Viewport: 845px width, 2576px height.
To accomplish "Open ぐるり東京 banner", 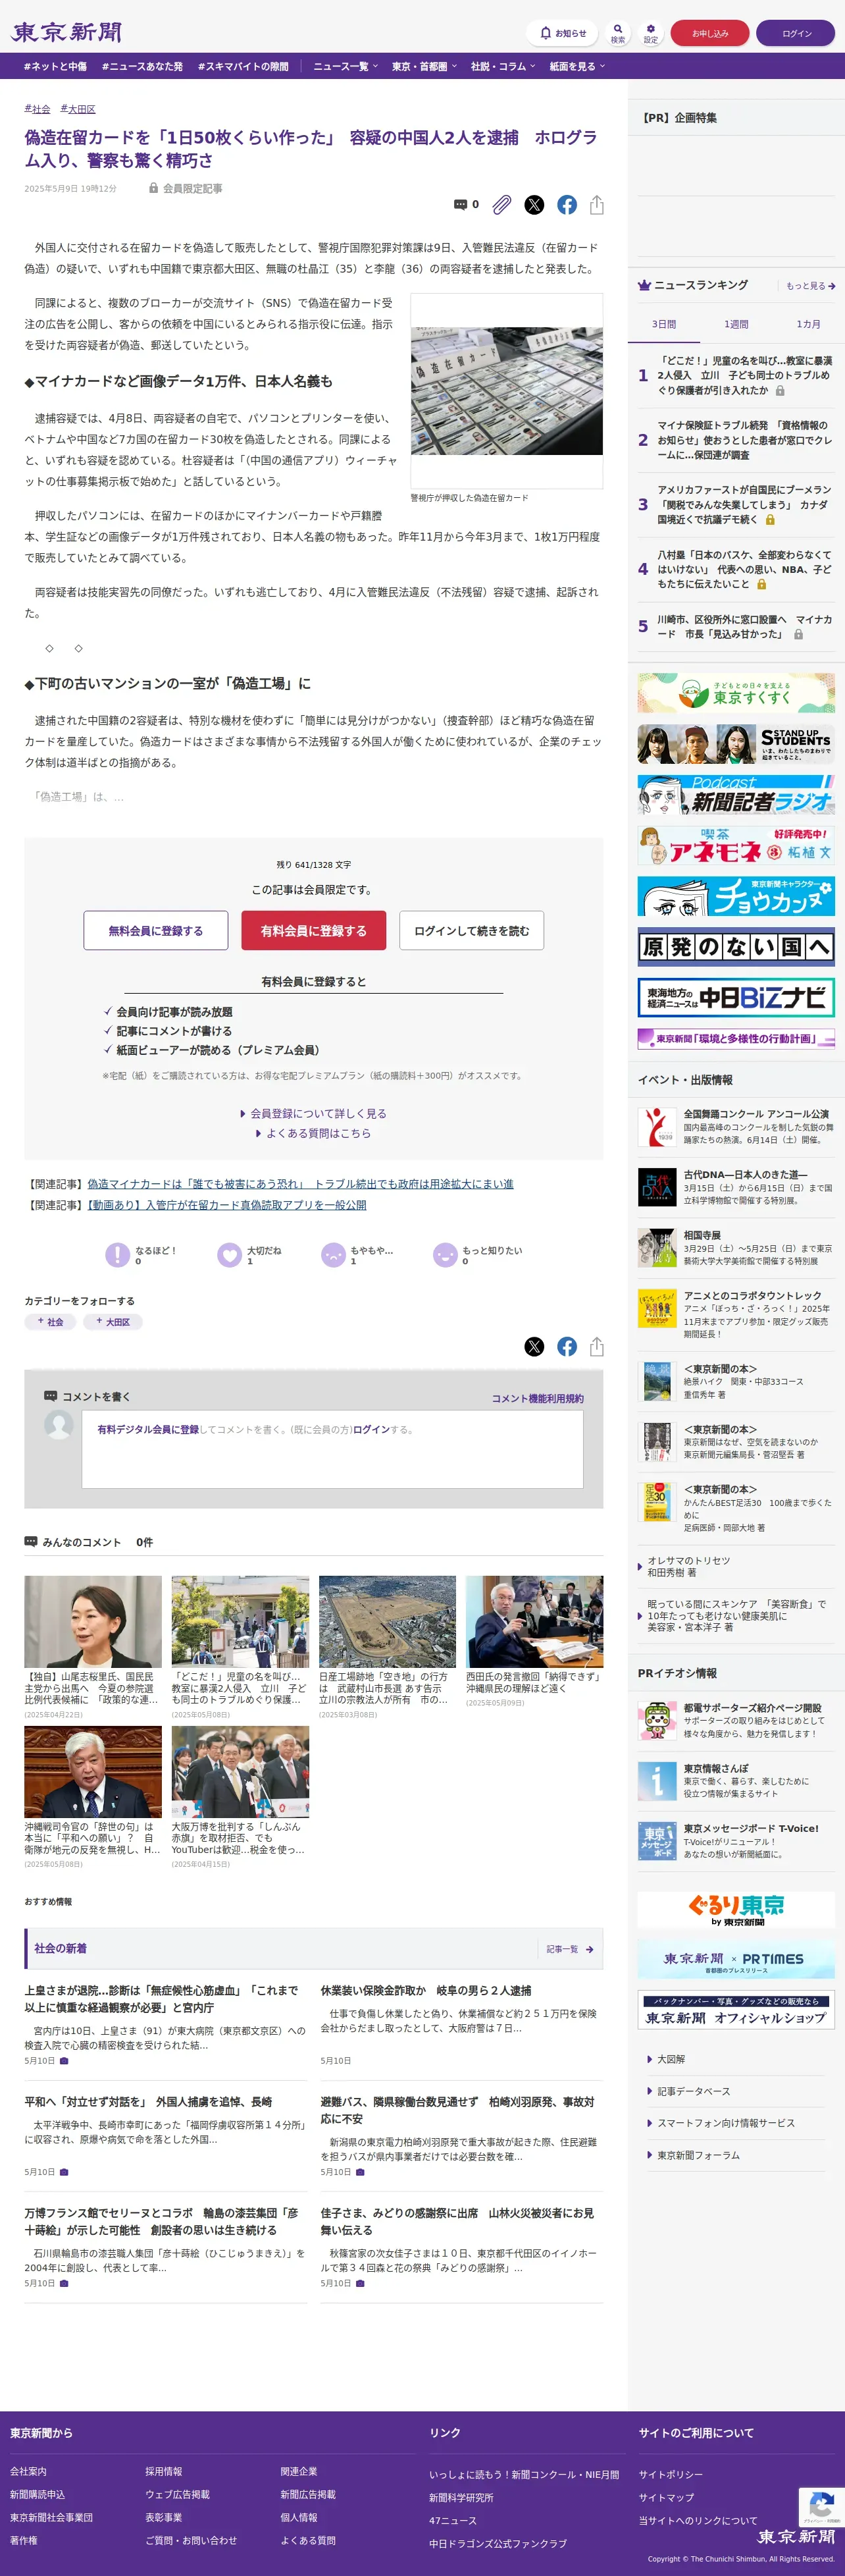I will click(736, 1909).
